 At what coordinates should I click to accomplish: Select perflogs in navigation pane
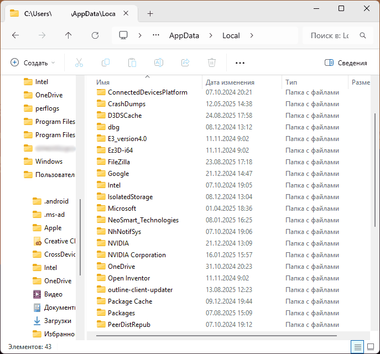click(41, 108)
